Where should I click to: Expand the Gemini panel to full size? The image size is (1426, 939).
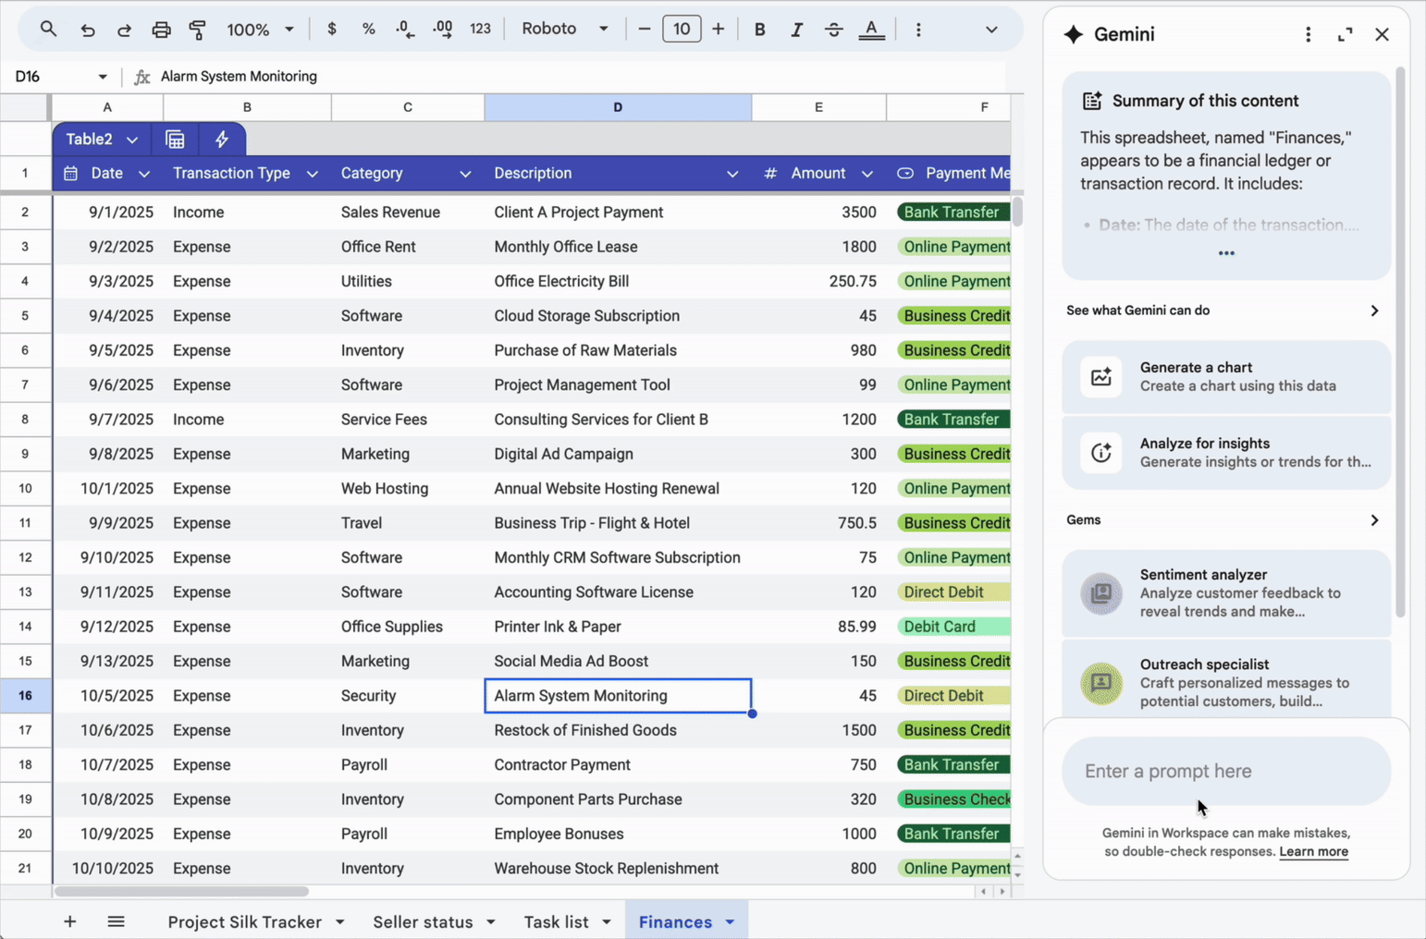coord(1345,34)
